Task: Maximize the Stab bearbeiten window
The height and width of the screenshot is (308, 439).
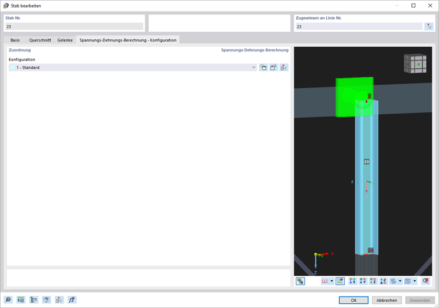Action: coord(413,6)
